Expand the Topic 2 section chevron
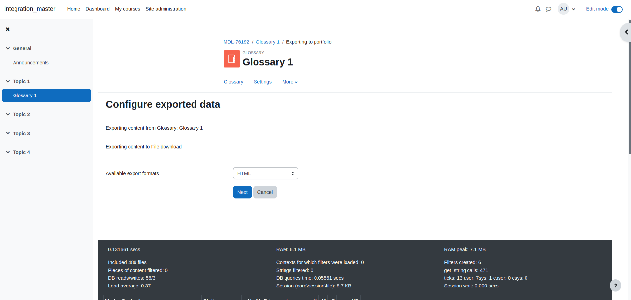Image resolution: width=631 pixels, height=300 pixels. point(8,114)
